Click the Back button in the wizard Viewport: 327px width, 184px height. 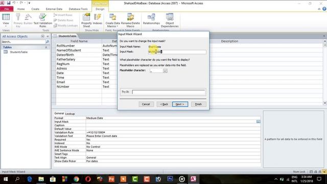164,104
